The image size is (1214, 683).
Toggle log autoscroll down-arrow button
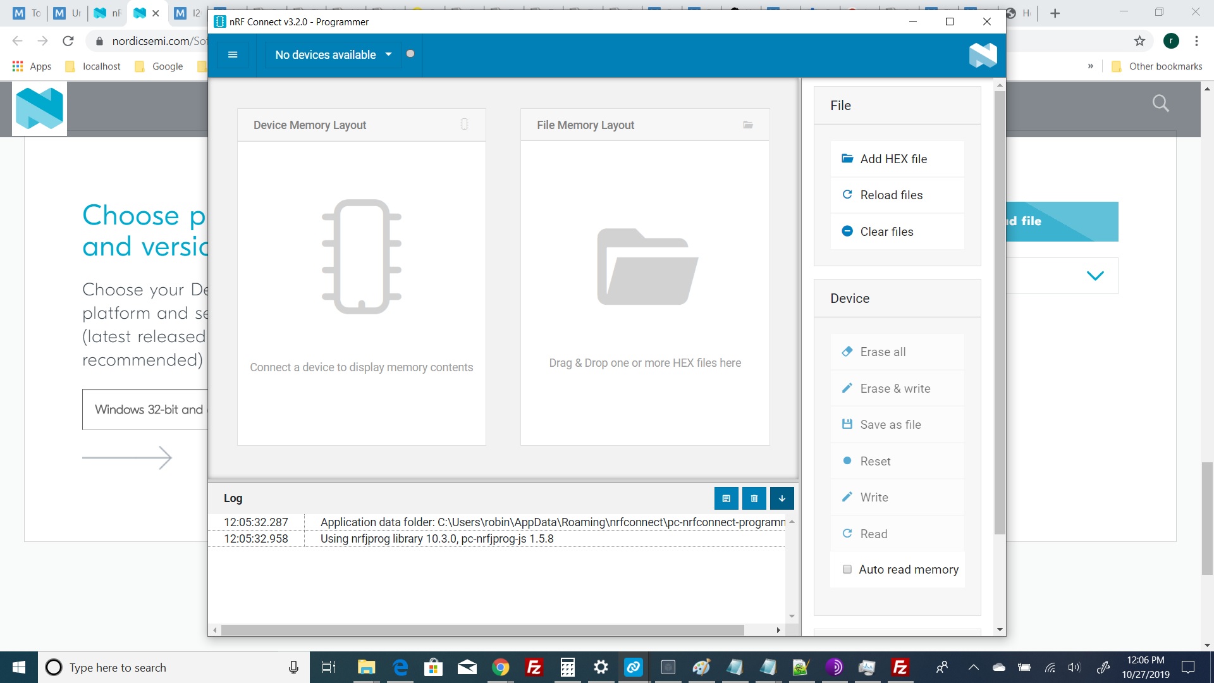(x=782, y=498)
